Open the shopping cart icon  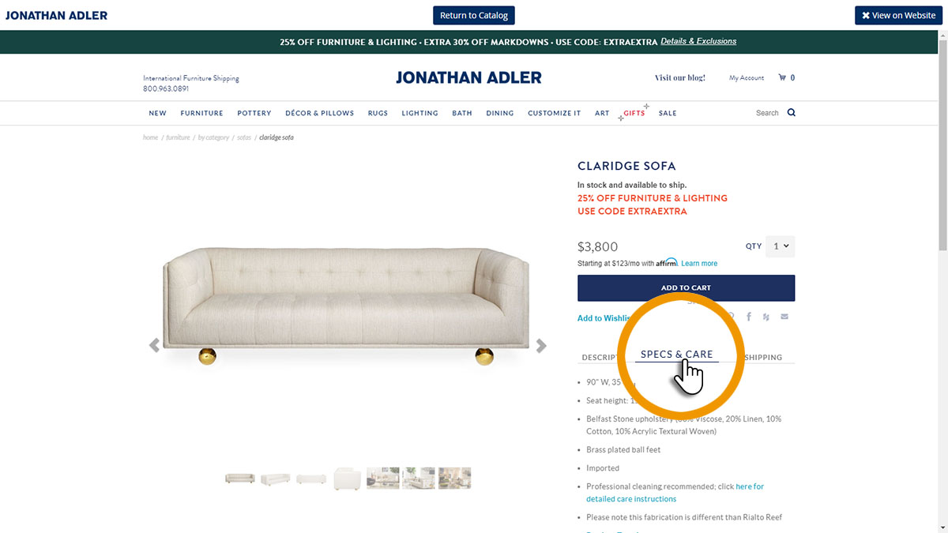[782, 77]
